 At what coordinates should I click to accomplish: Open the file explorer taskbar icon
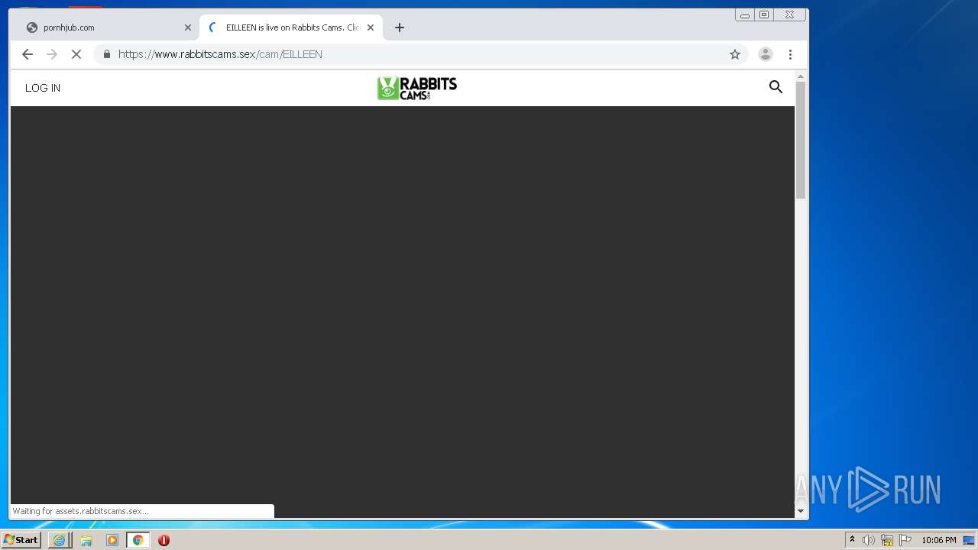point(86,540)
